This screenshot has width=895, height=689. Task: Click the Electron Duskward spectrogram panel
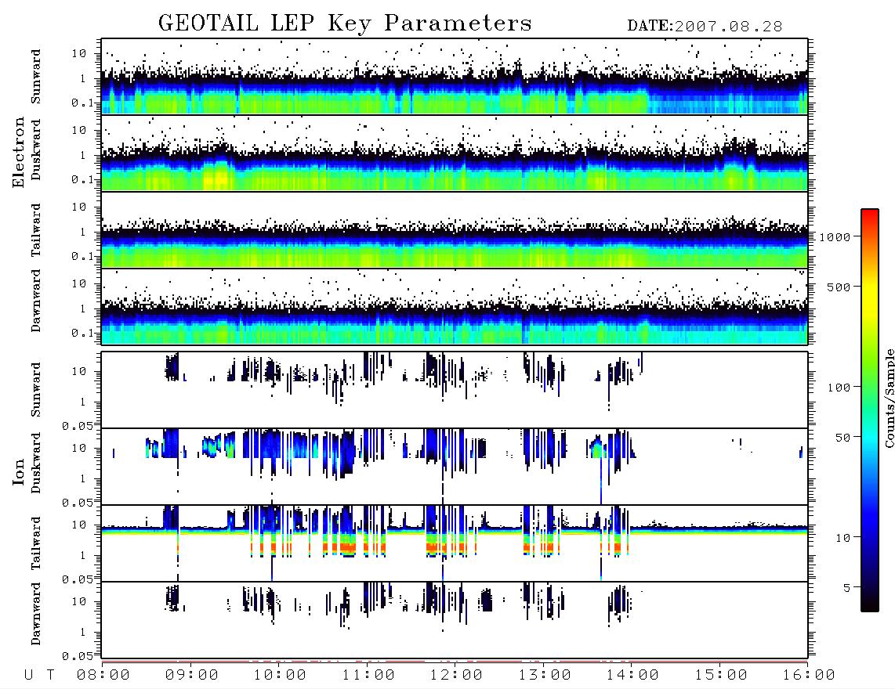pyautogui.click(x=455, y=153)
